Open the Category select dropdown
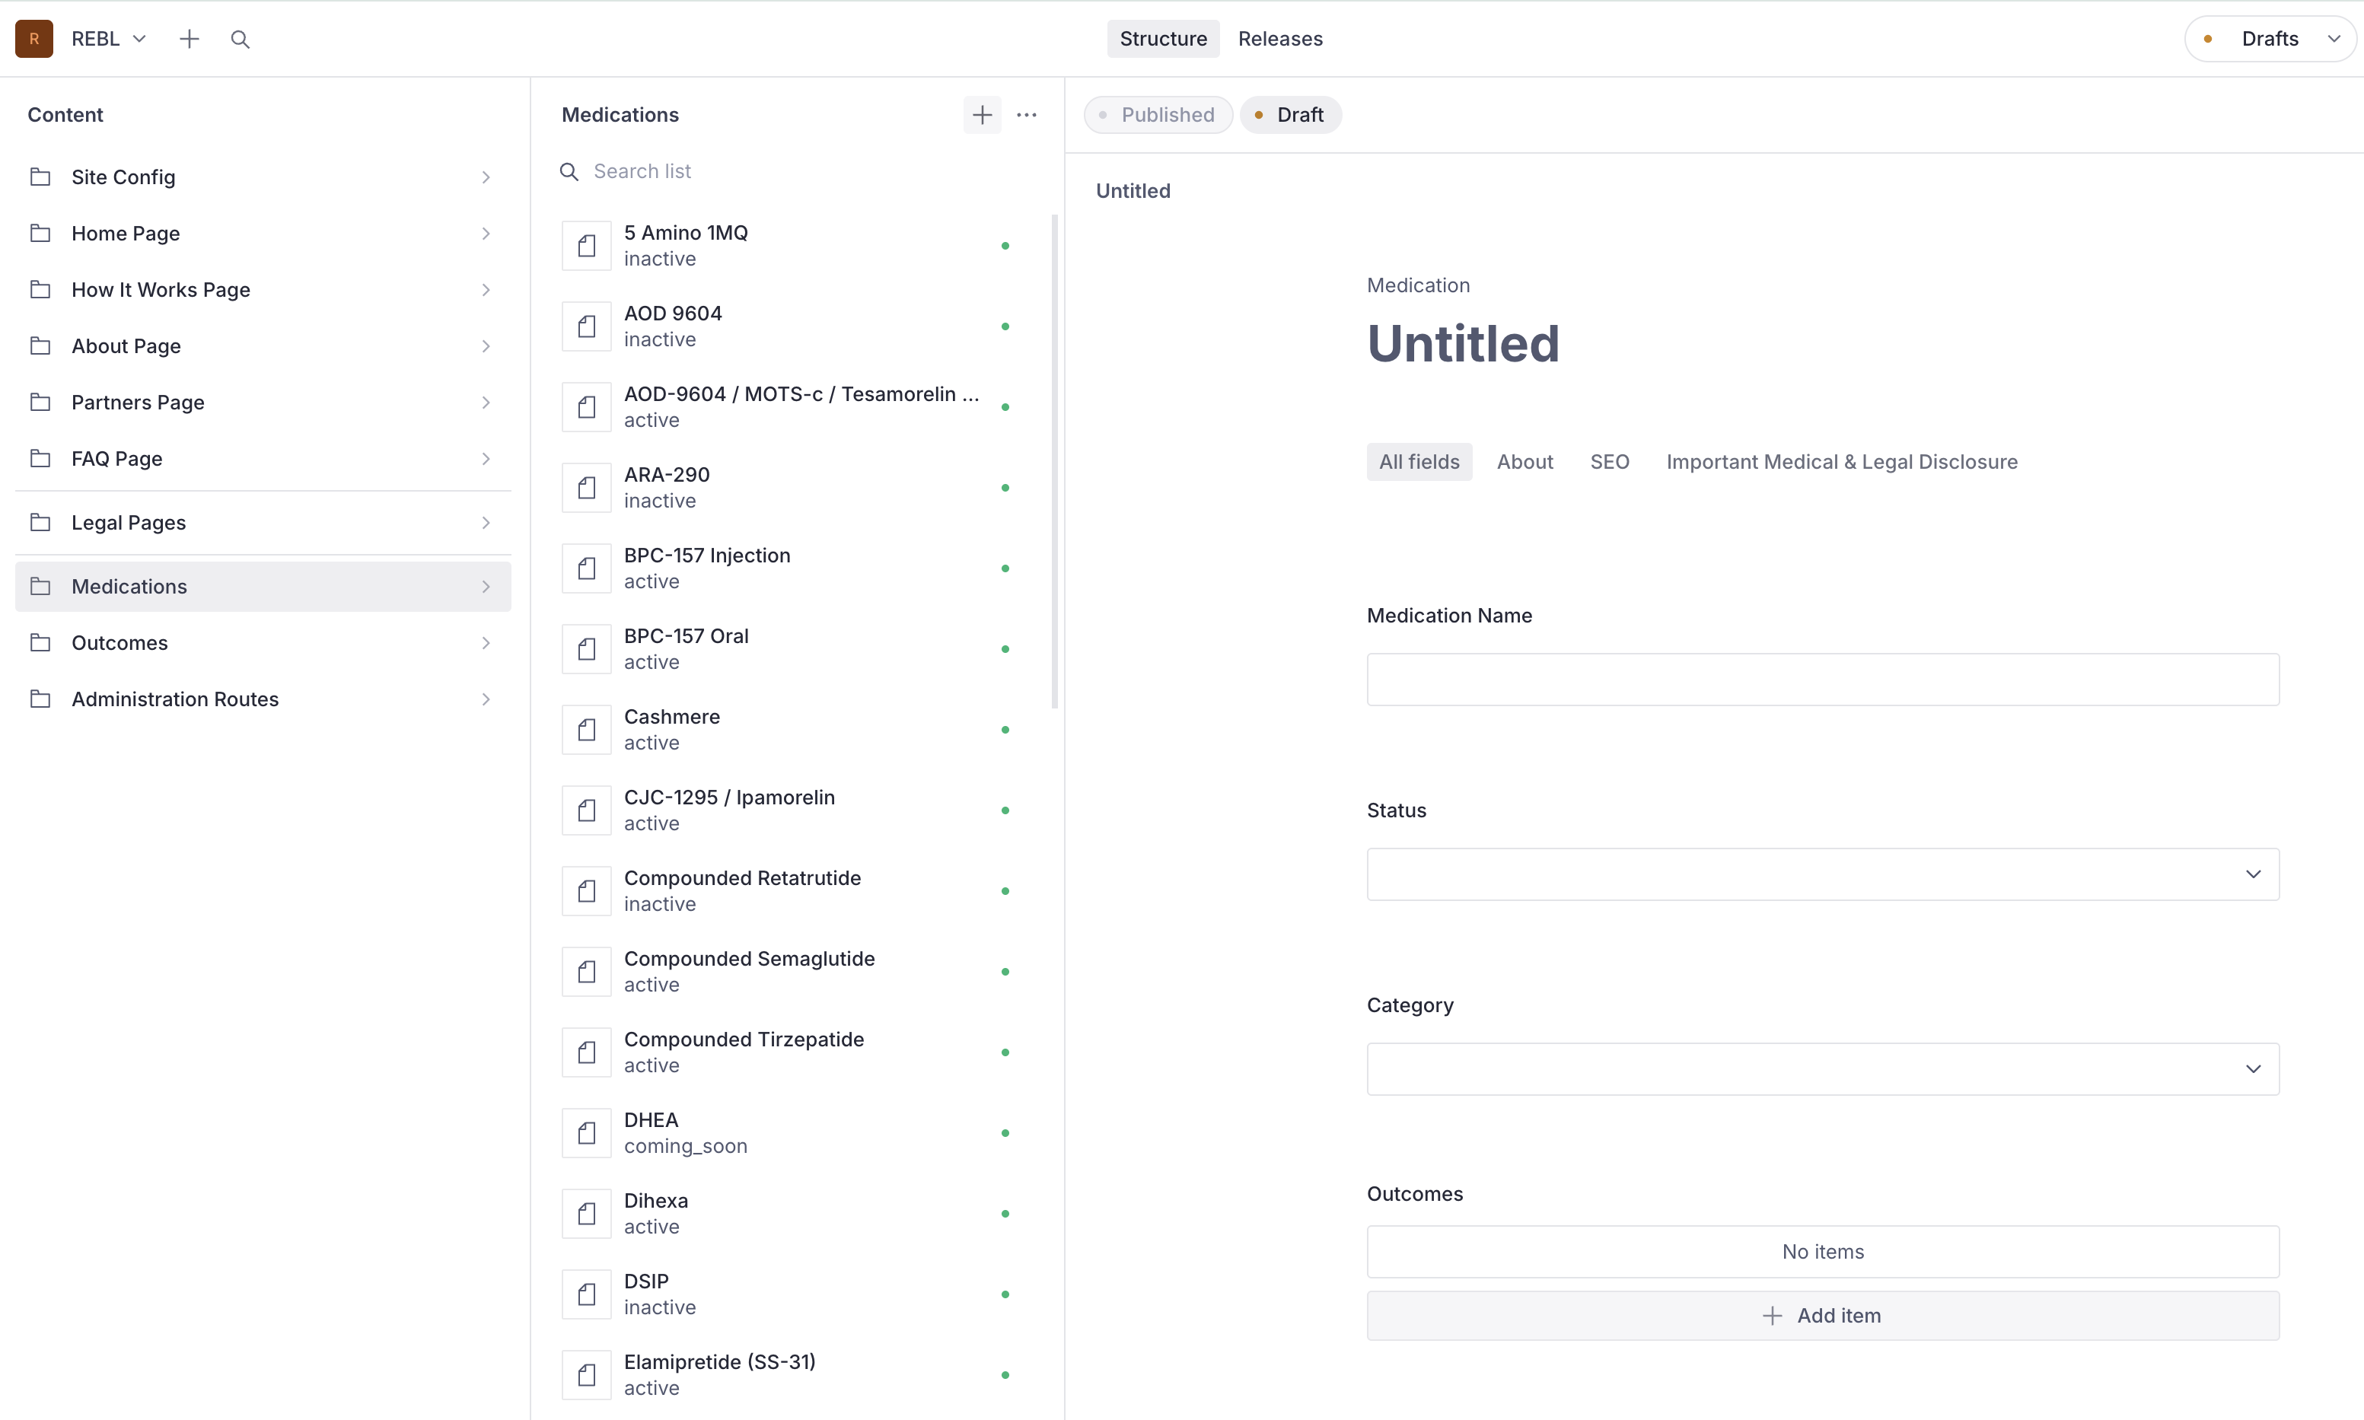Image resolution: width=2364 pixels, height=1420 pixels. [1822, 1069]
